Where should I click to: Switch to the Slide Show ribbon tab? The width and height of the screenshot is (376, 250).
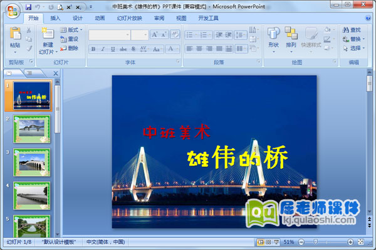click(130, 18)
